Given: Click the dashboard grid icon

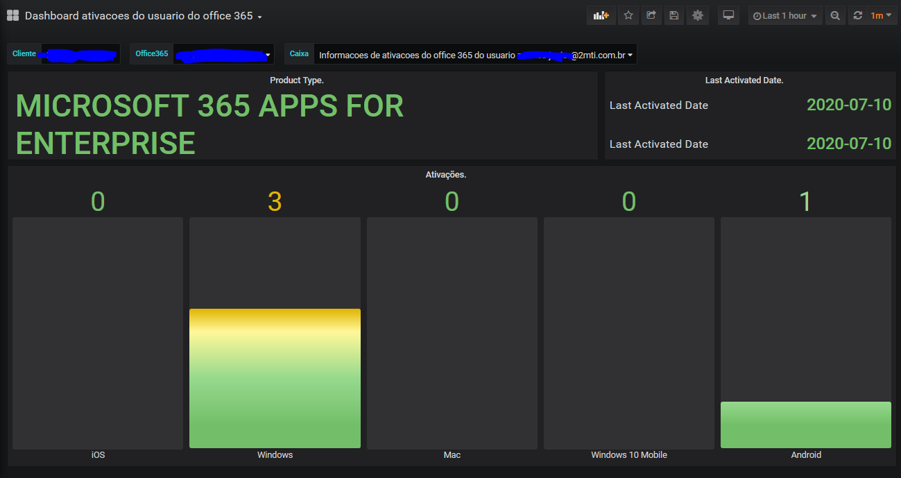Looking at the screenshot, I should click(x=12, y=15).
